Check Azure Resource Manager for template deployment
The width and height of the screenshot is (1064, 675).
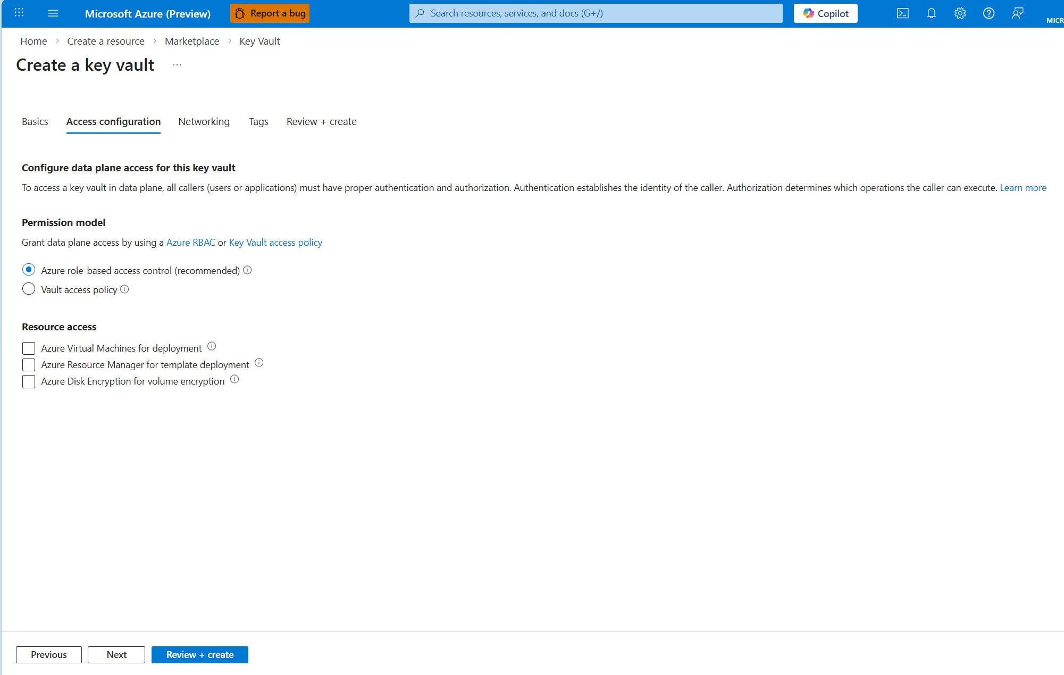tap(29, 365)
